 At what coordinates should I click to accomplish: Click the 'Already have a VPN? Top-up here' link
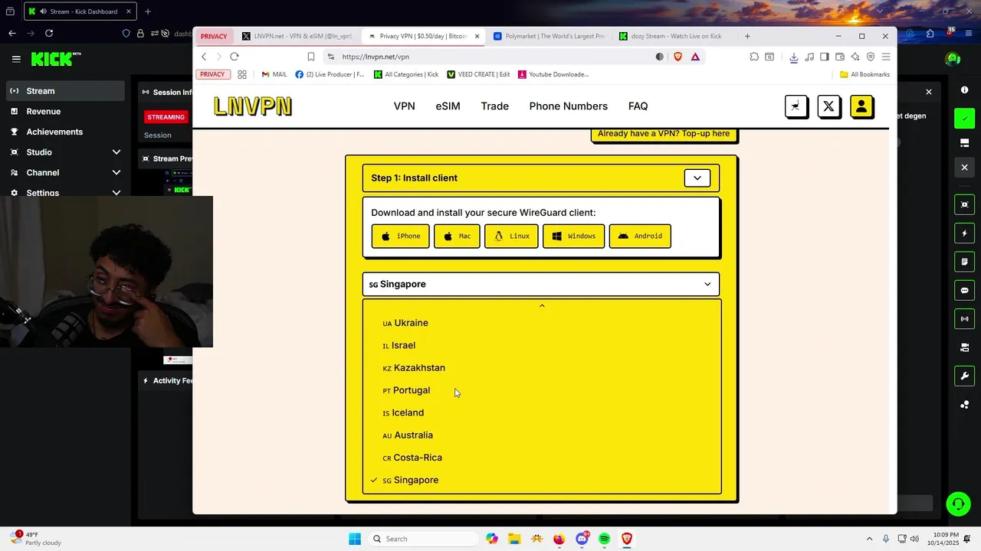[x=664, y=134]
